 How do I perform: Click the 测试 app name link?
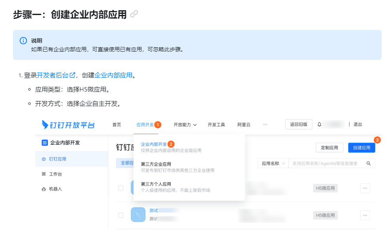pos(154,211)
